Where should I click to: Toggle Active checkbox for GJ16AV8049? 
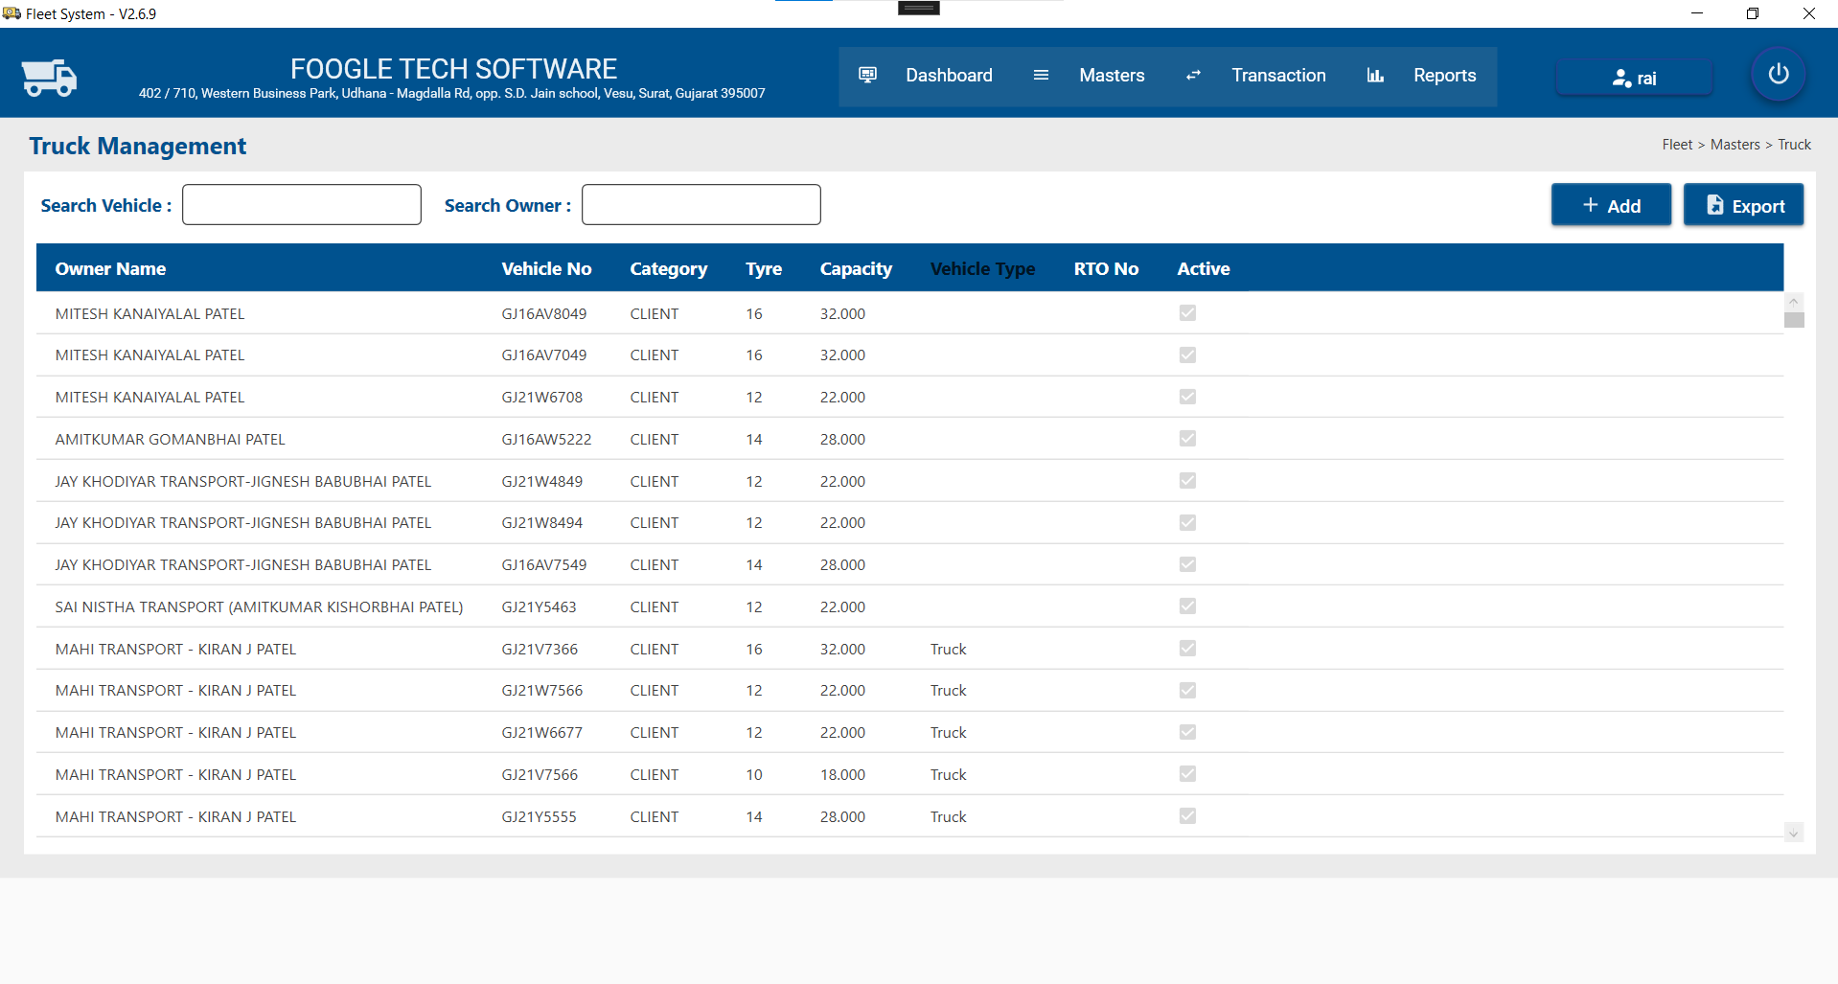pyautogui.click(x=1187, y=313)
